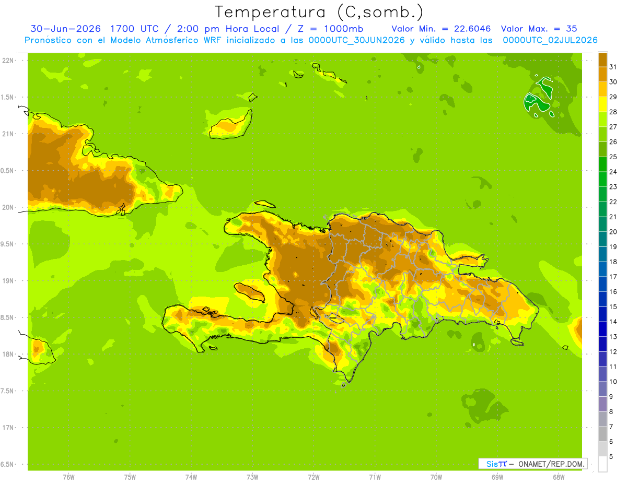Click the color scale label "10"
Viewport: 627px width, 484px height.
click(613, 382)
